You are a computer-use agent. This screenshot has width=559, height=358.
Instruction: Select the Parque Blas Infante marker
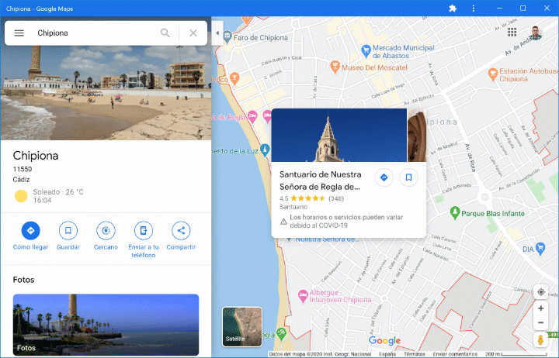click(x=454, y=213)
